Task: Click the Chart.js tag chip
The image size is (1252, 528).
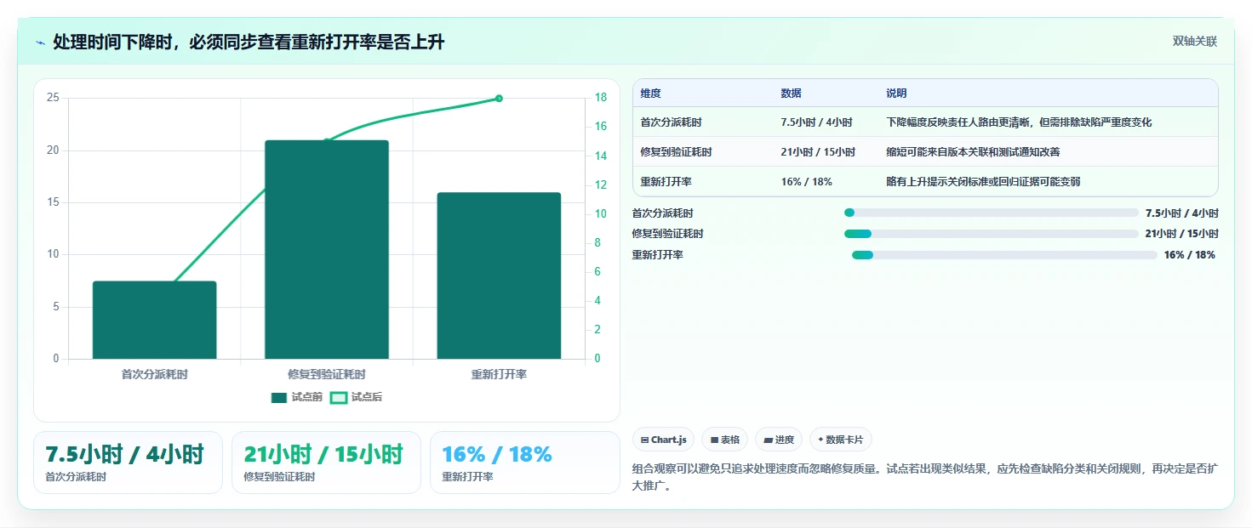Action: point(663,440)
